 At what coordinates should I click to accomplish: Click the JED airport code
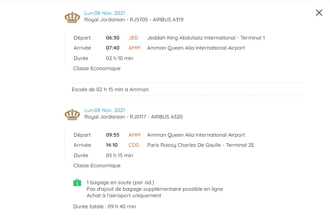click(133, 38)
